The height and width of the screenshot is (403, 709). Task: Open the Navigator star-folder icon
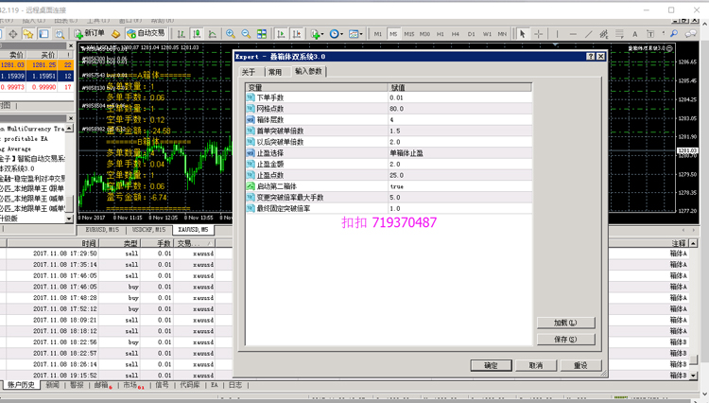(28, 34)
